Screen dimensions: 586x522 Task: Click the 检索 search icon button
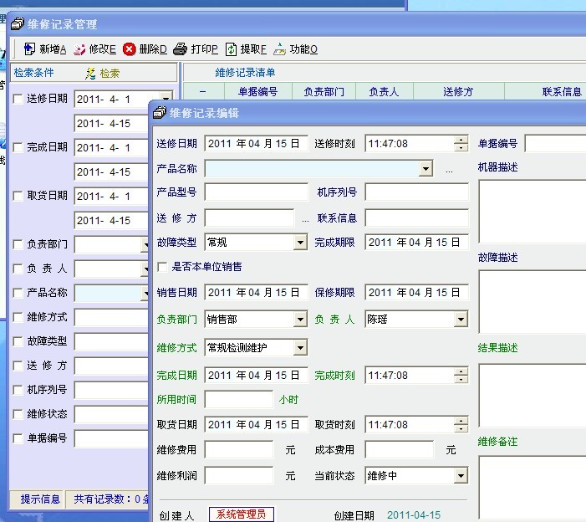tap(91, 74)
